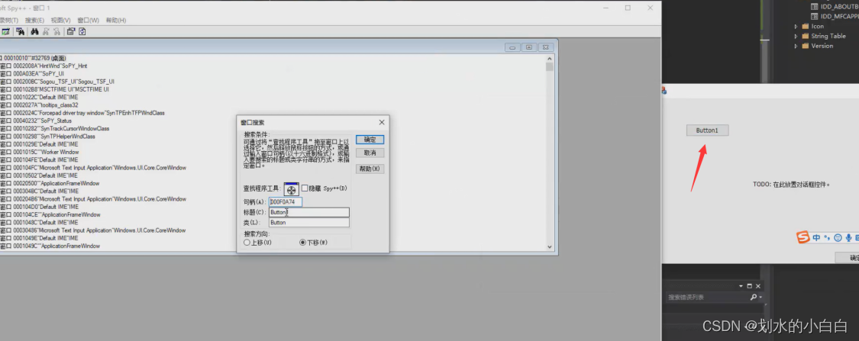This screenshot has width=859, height=341.
Task: Select row 00010298 SynTPHelperWndClass
Action: [x=47, y=137]
